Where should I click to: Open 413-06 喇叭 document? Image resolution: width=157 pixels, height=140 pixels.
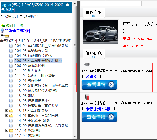pos(25,96)
